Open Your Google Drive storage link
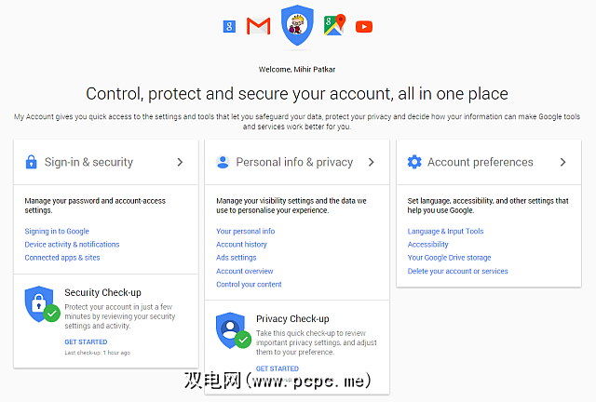 point(449,258)
